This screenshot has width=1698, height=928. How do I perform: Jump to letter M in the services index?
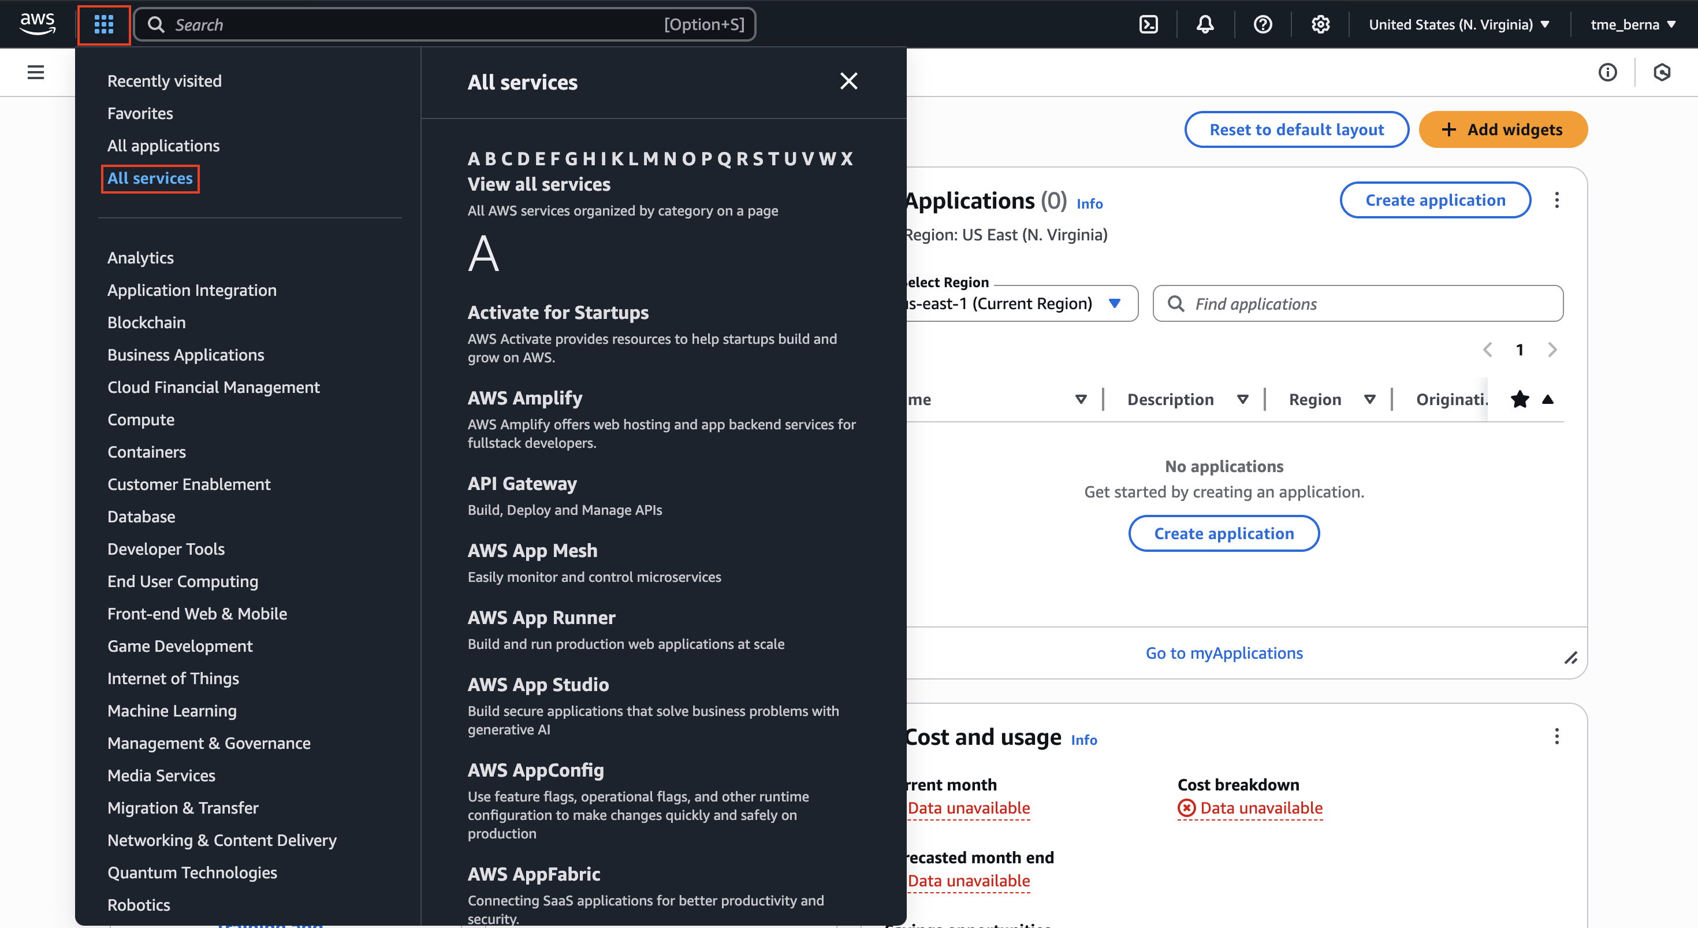(650, 158)
